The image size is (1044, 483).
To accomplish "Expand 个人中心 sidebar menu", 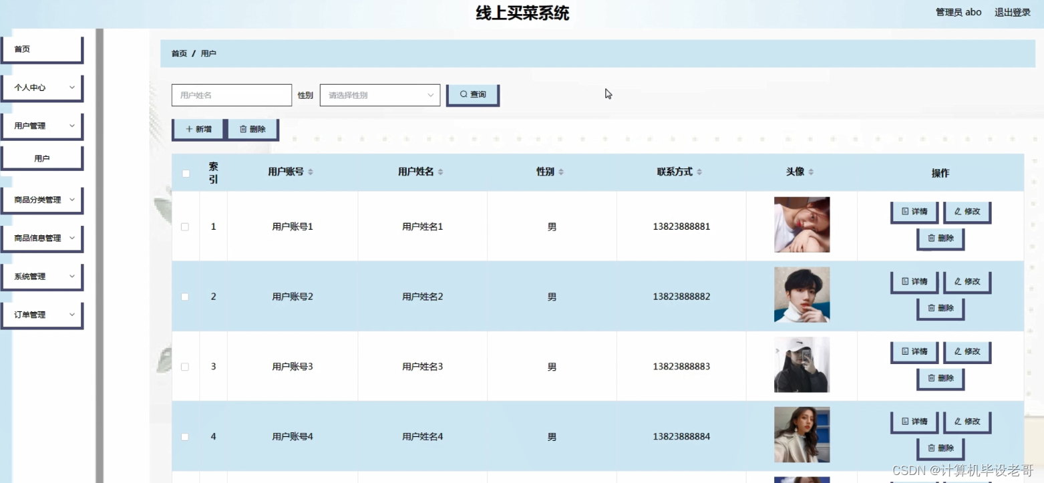I will [43, 88].
